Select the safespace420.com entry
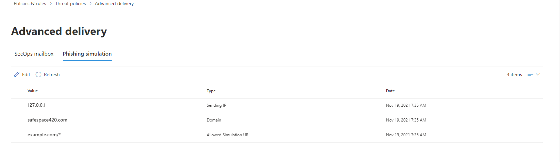The image size is (560, 162). pyautogui.click(x=48, y=120)
